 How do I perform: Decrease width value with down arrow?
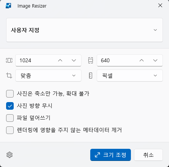(x=74, y=60)
